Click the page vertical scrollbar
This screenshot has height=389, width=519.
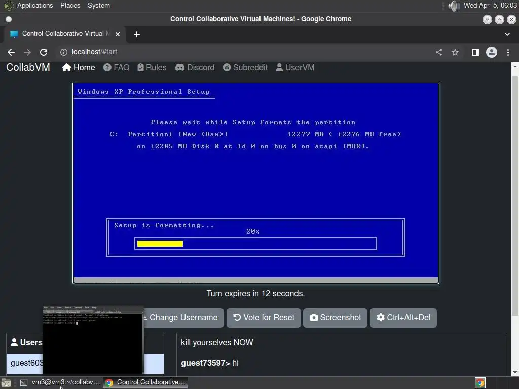coord(515,195)
